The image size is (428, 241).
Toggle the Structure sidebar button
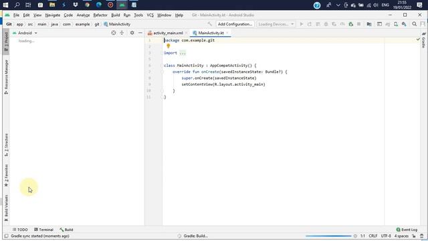6,145
